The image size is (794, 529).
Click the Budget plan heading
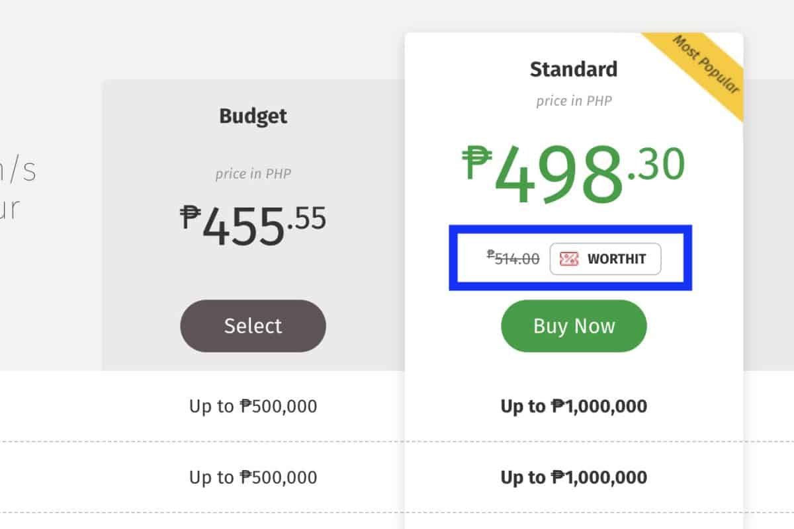click(x=253, y=116)
